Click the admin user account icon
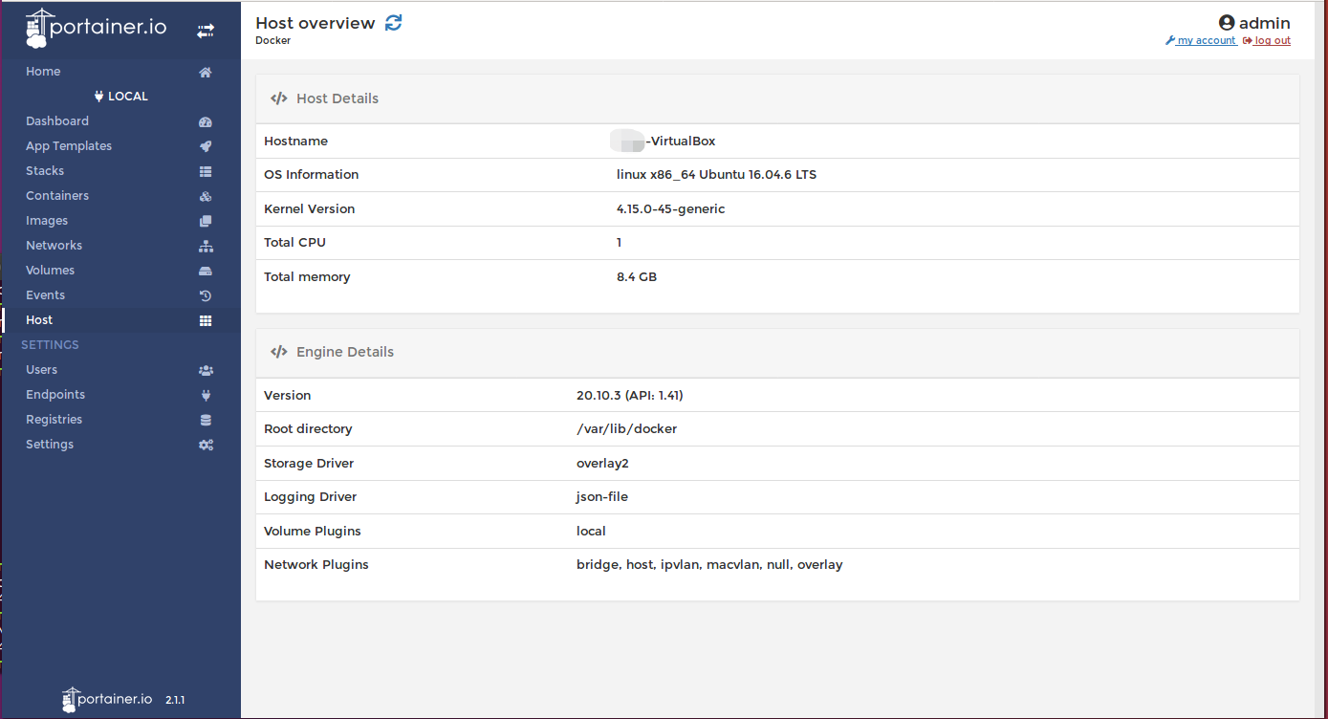 pos(1228,21)
